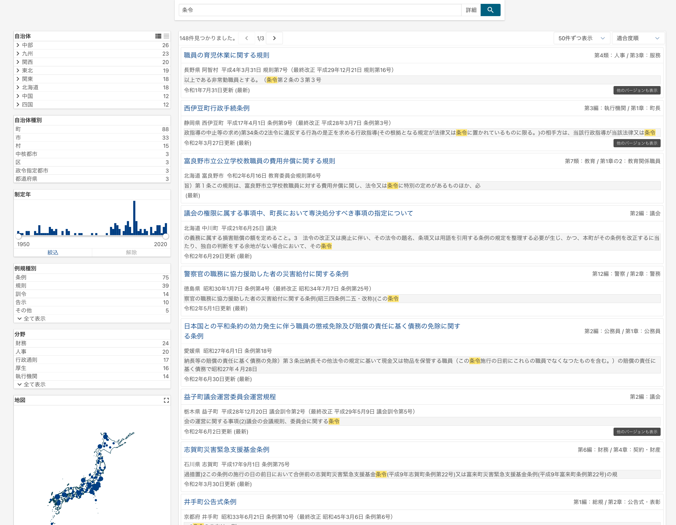Screen dimensions: 676x525
Task: Open 議会の権限に属する事項中 result link
Action: 298,213
